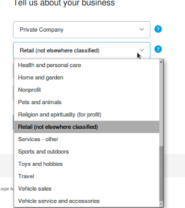Open the Private Company dropdown

(x=82, y=30)
